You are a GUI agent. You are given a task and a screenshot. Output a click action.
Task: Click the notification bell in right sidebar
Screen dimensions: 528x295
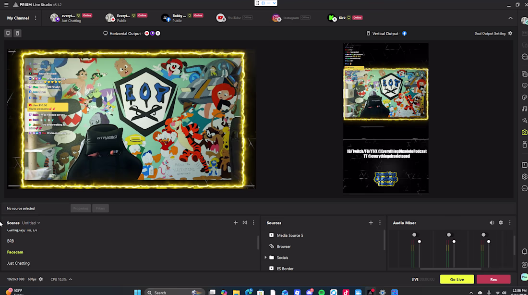pos(524,251)
